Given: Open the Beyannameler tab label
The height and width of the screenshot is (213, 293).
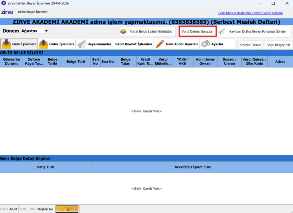Looking at the screenshot, I should [99, 44].
